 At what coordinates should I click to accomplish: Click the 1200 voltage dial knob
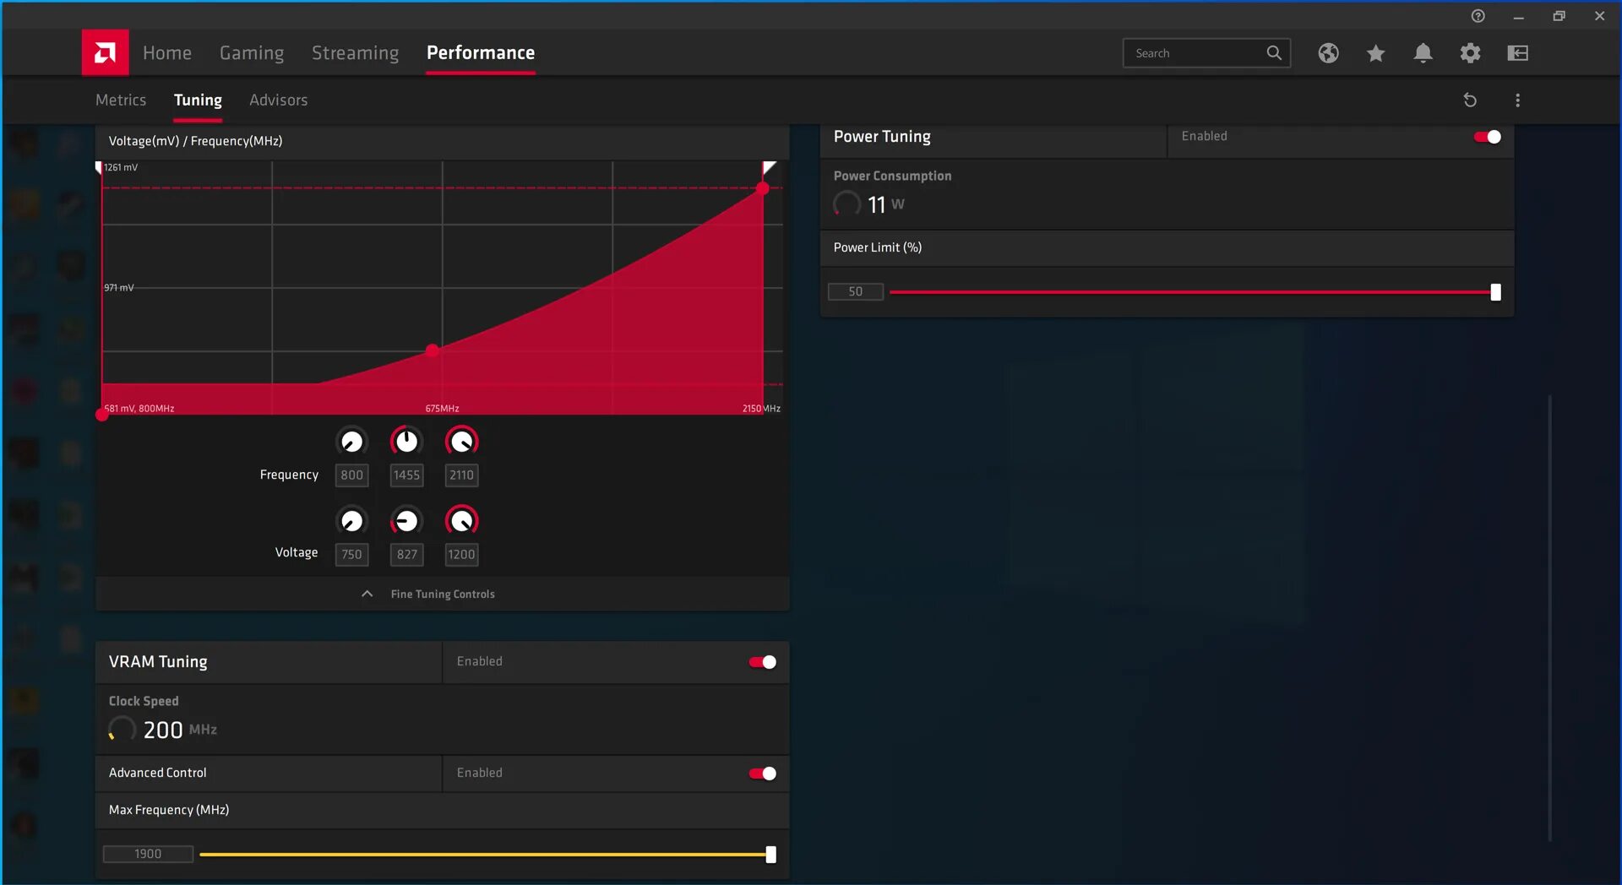pos(461,520)
